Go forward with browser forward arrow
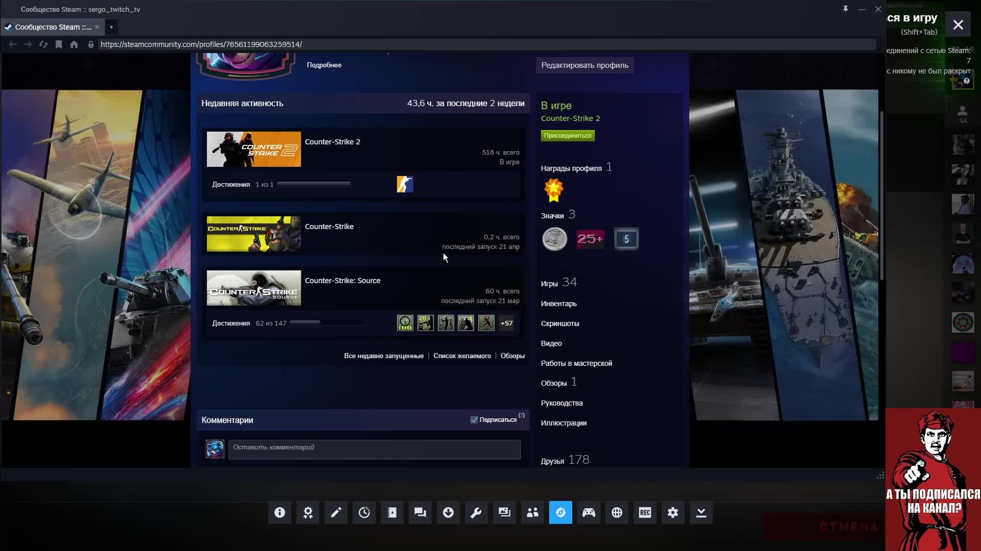This screenshot has height=551, width=981. (28, 44)
